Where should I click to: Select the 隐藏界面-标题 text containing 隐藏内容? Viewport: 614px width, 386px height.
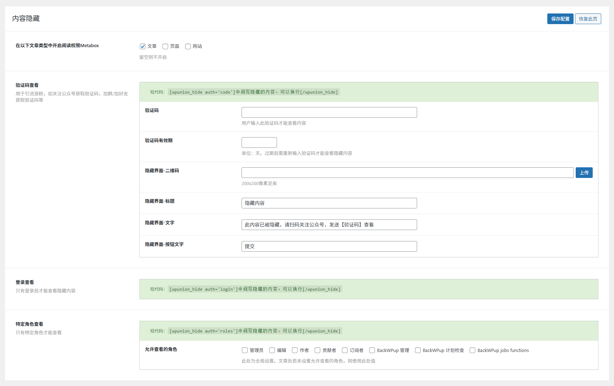point(329,203)
